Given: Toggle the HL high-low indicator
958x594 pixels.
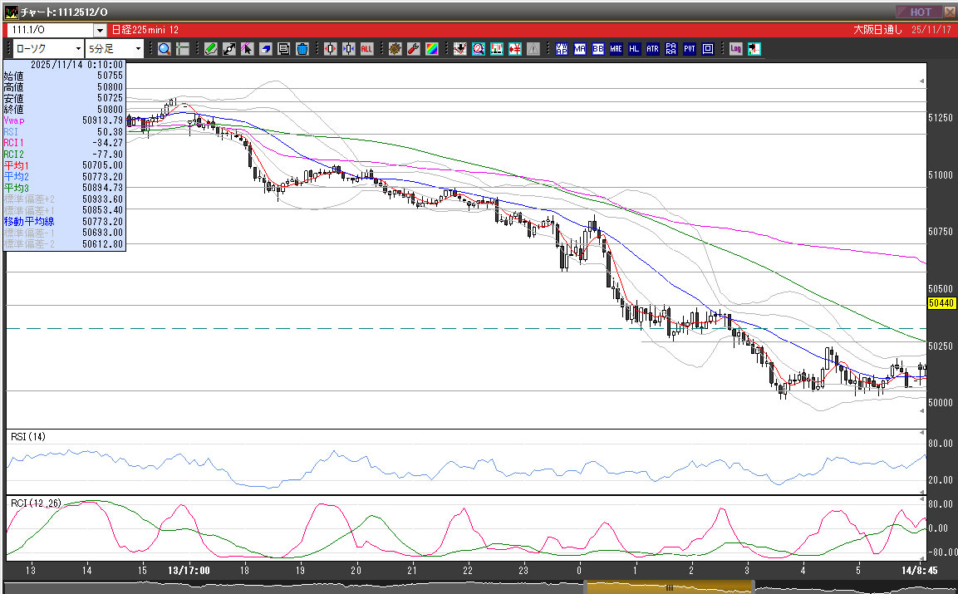Looking at the screenshot, I should coord(634,49).
